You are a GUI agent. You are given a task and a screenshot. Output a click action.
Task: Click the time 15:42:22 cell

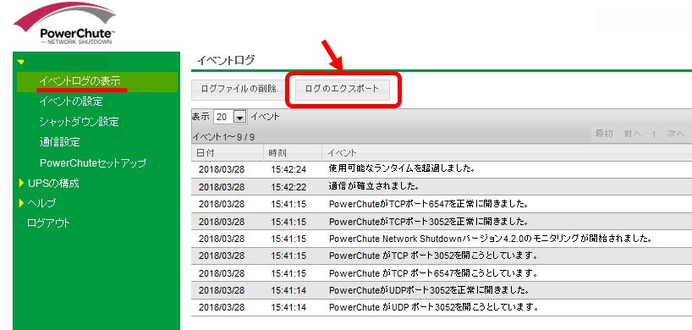(288, 187)
